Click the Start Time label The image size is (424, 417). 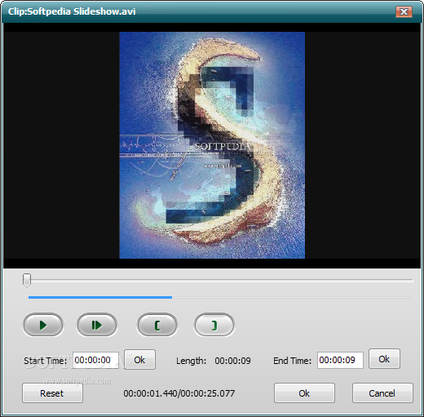click(x=46, y=361)
